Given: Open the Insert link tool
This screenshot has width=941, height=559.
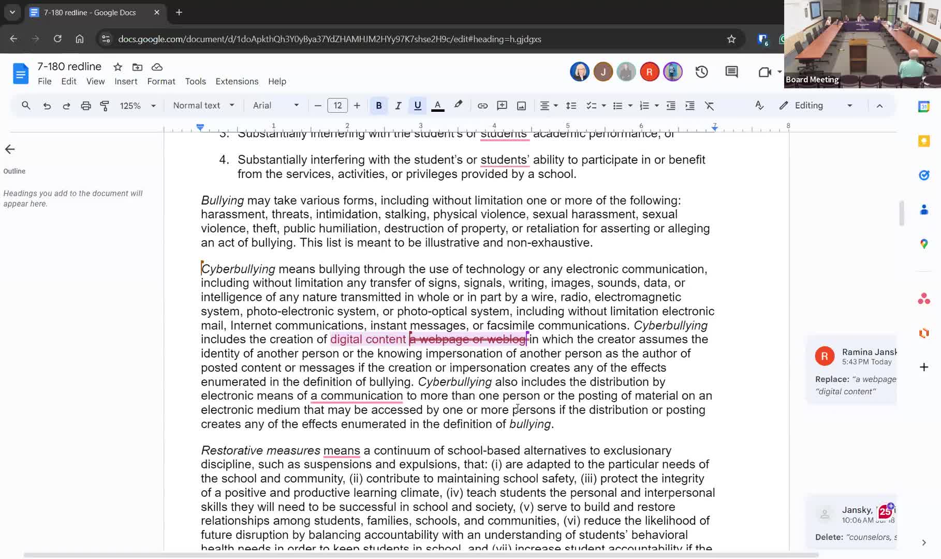Looking at the screenshot, I should pyautogui.click(x=482, y=106).
